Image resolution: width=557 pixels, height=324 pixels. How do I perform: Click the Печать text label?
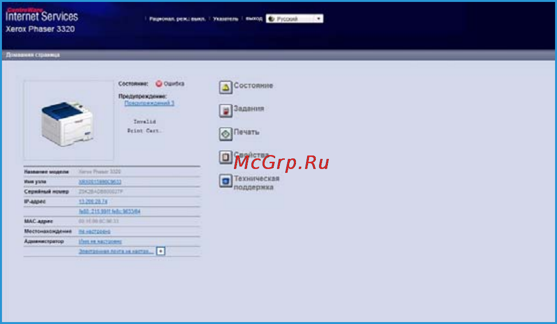(x=246, y=132)
